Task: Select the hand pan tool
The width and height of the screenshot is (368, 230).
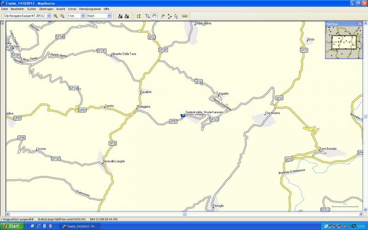Action: coord(155,16)
